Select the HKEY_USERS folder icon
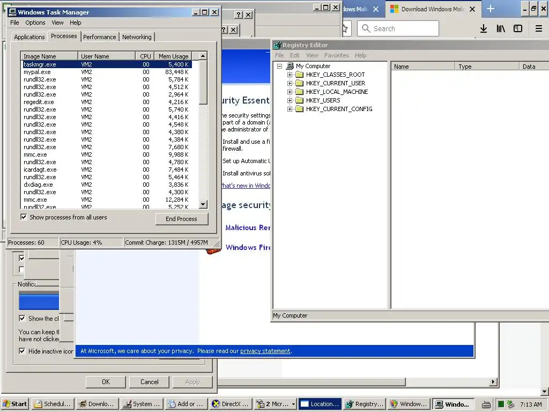This screenshot has width=549, height=412. pyautogui.click(x=299, y=100)
